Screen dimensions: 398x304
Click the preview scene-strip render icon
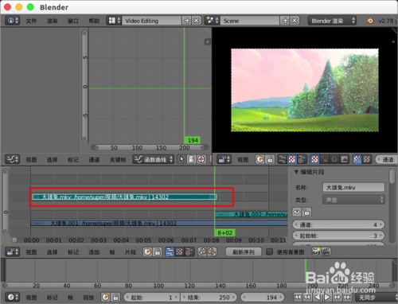click(259, 159)
